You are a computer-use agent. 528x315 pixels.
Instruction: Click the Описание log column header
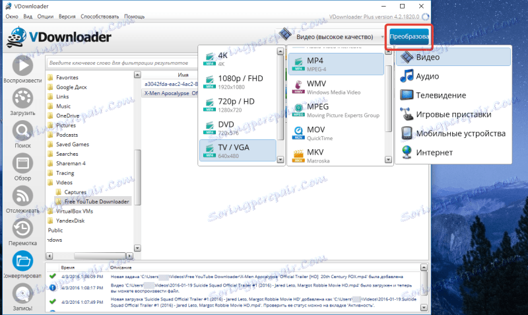[121, 267]
